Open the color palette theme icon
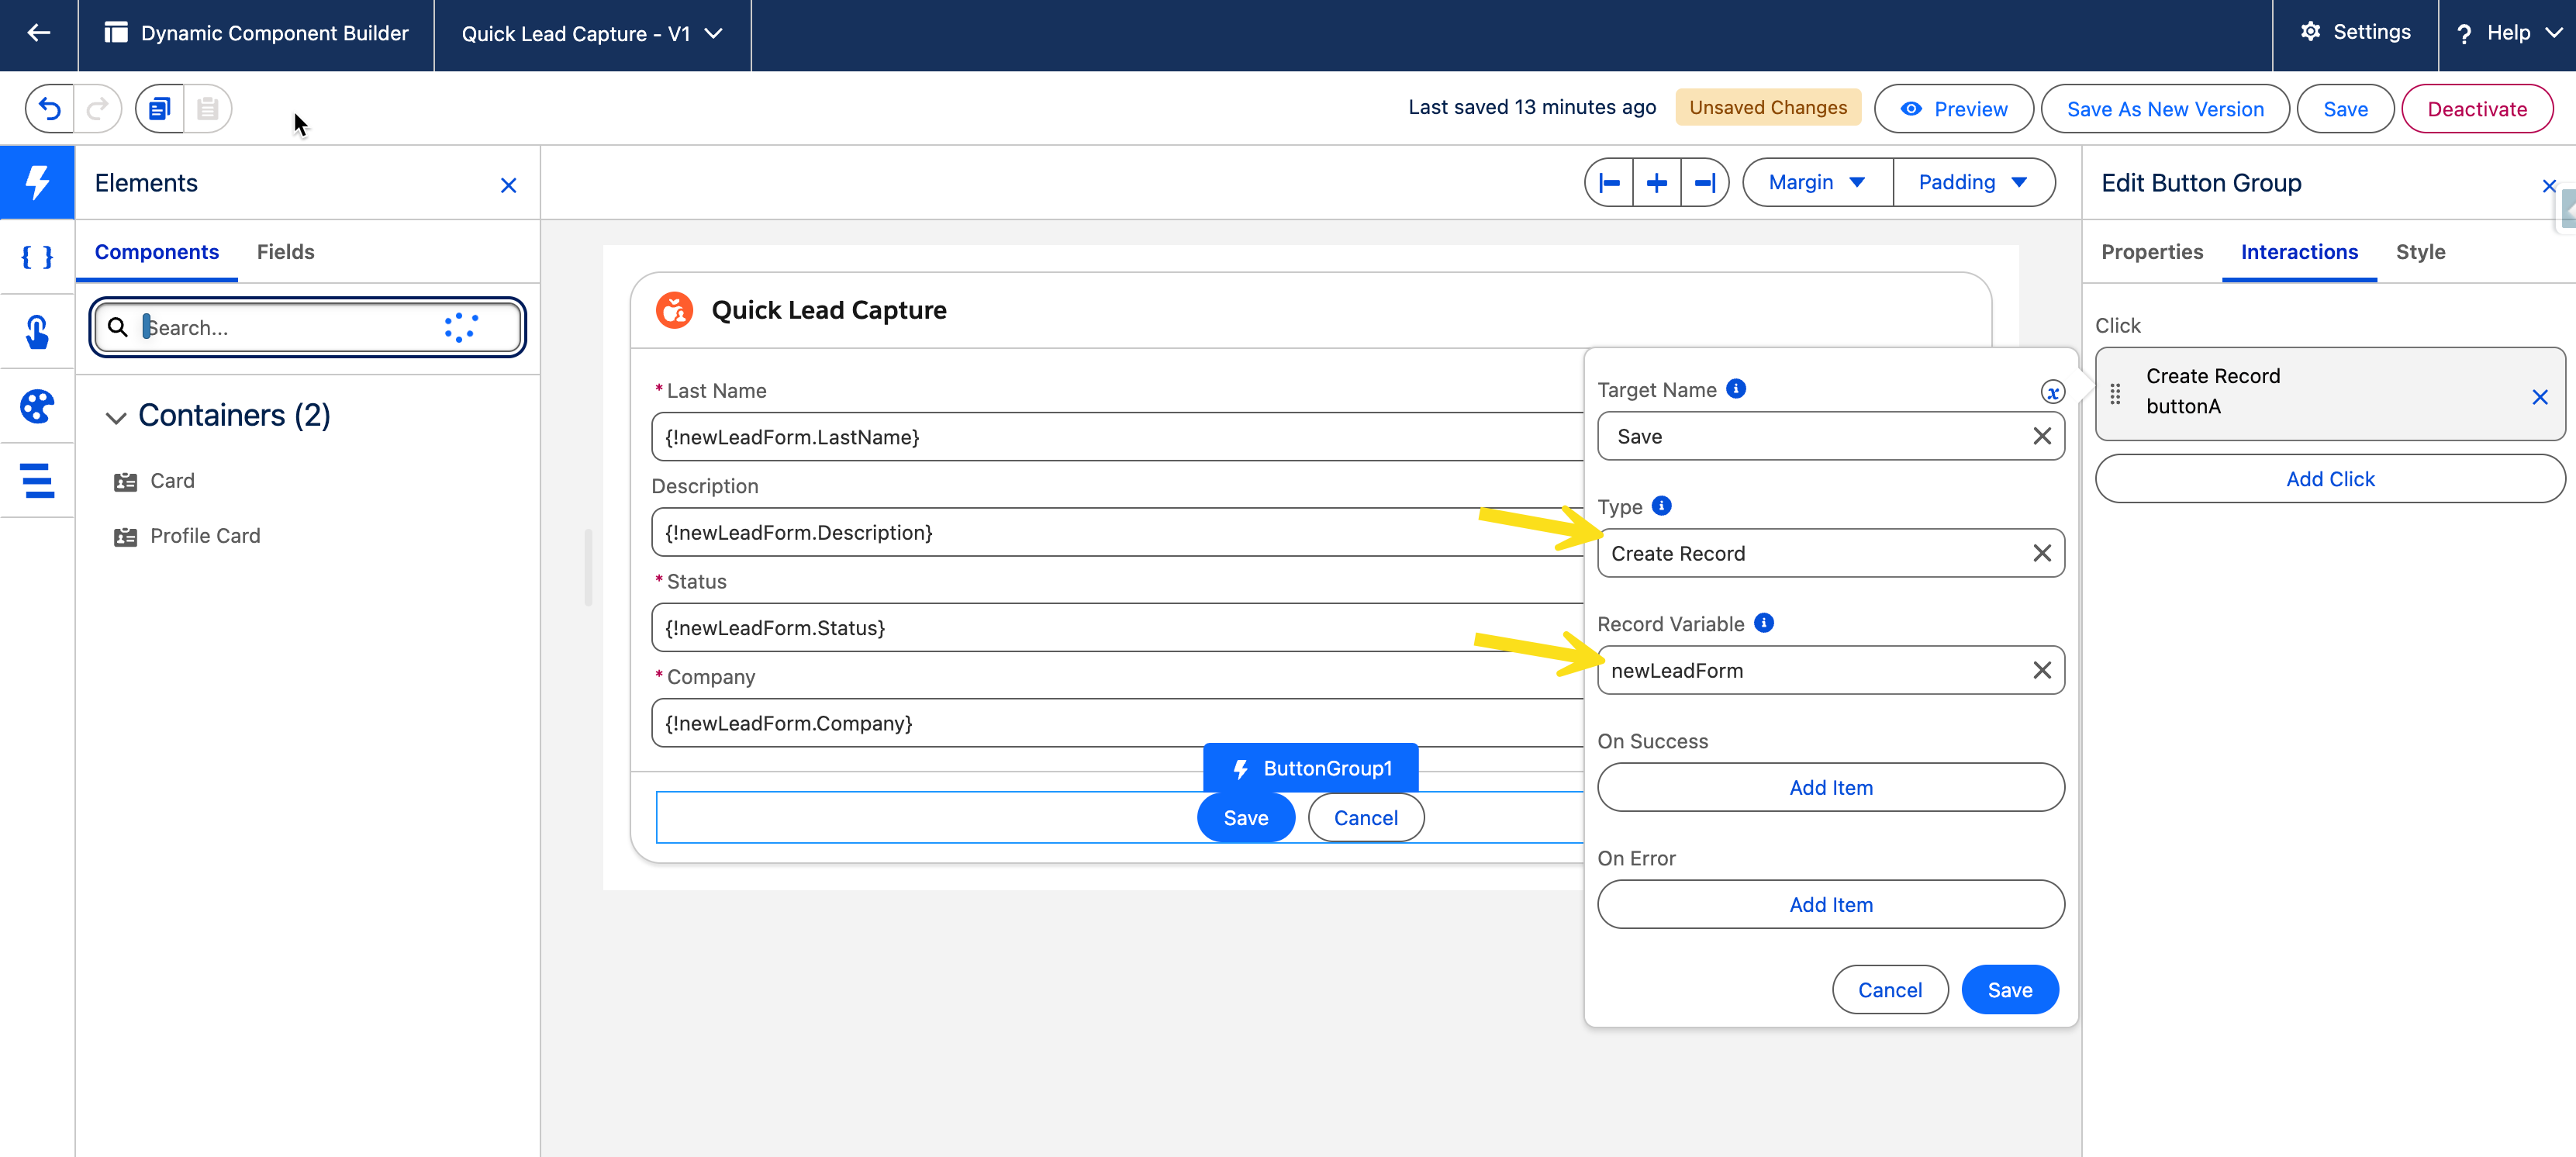Viewport: 2576px width, 1157px height. 37,406
